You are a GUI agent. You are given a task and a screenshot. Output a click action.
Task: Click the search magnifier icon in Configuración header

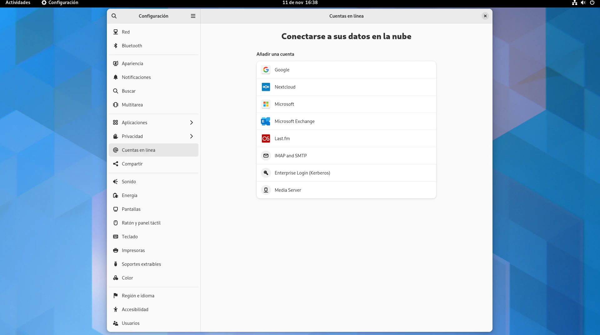[114, 16]
